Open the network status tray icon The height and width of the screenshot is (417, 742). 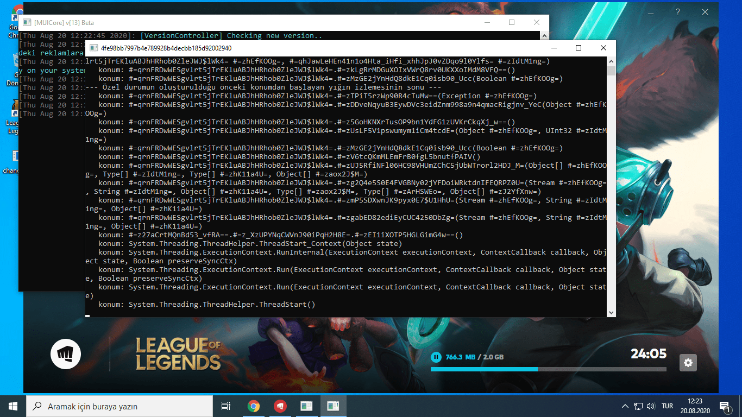coord(638,406)
